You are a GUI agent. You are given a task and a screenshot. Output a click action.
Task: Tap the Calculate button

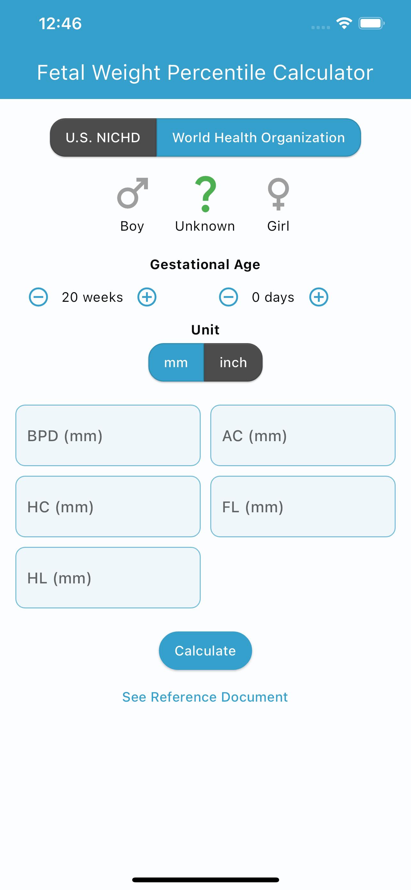click(x=205, y=651)
